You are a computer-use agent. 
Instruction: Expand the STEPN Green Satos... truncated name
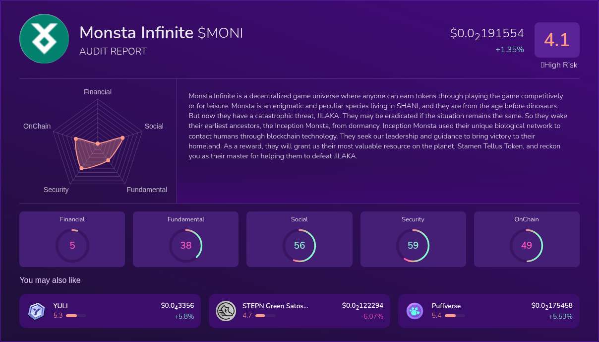tap(276, 306)
